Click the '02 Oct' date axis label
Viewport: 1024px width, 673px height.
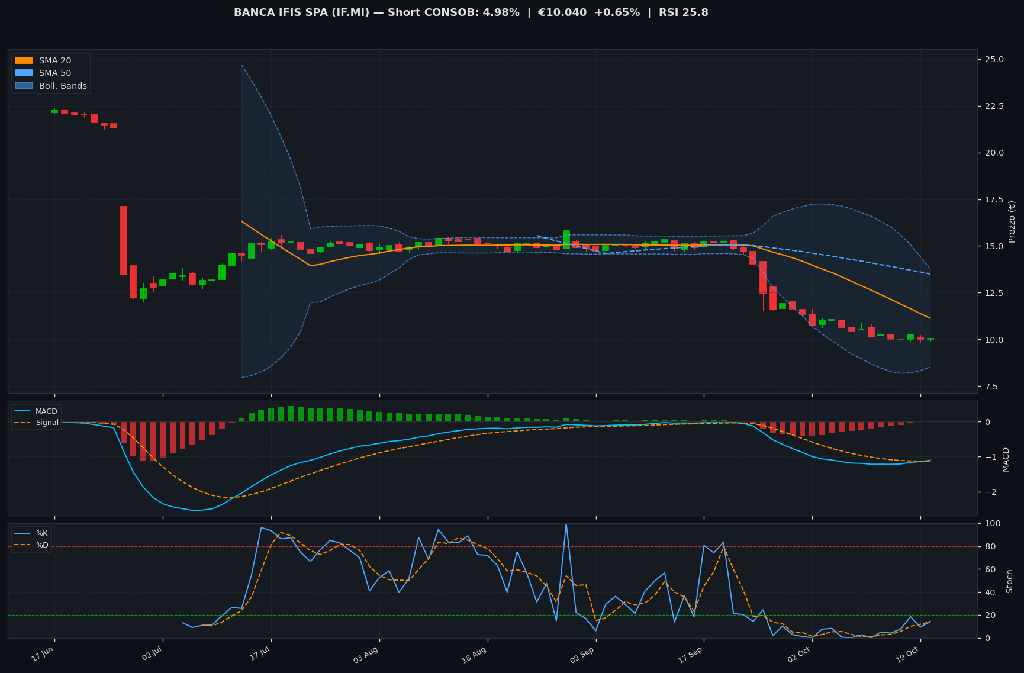tap(799, 655)
